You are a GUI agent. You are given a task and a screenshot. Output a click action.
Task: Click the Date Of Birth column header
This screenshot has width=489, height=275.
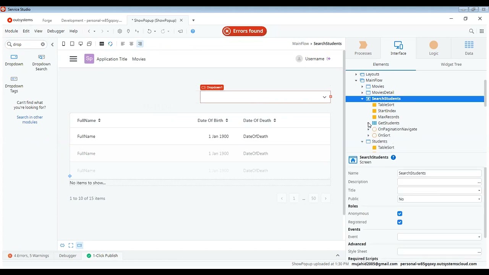click(x=213, y=120)
